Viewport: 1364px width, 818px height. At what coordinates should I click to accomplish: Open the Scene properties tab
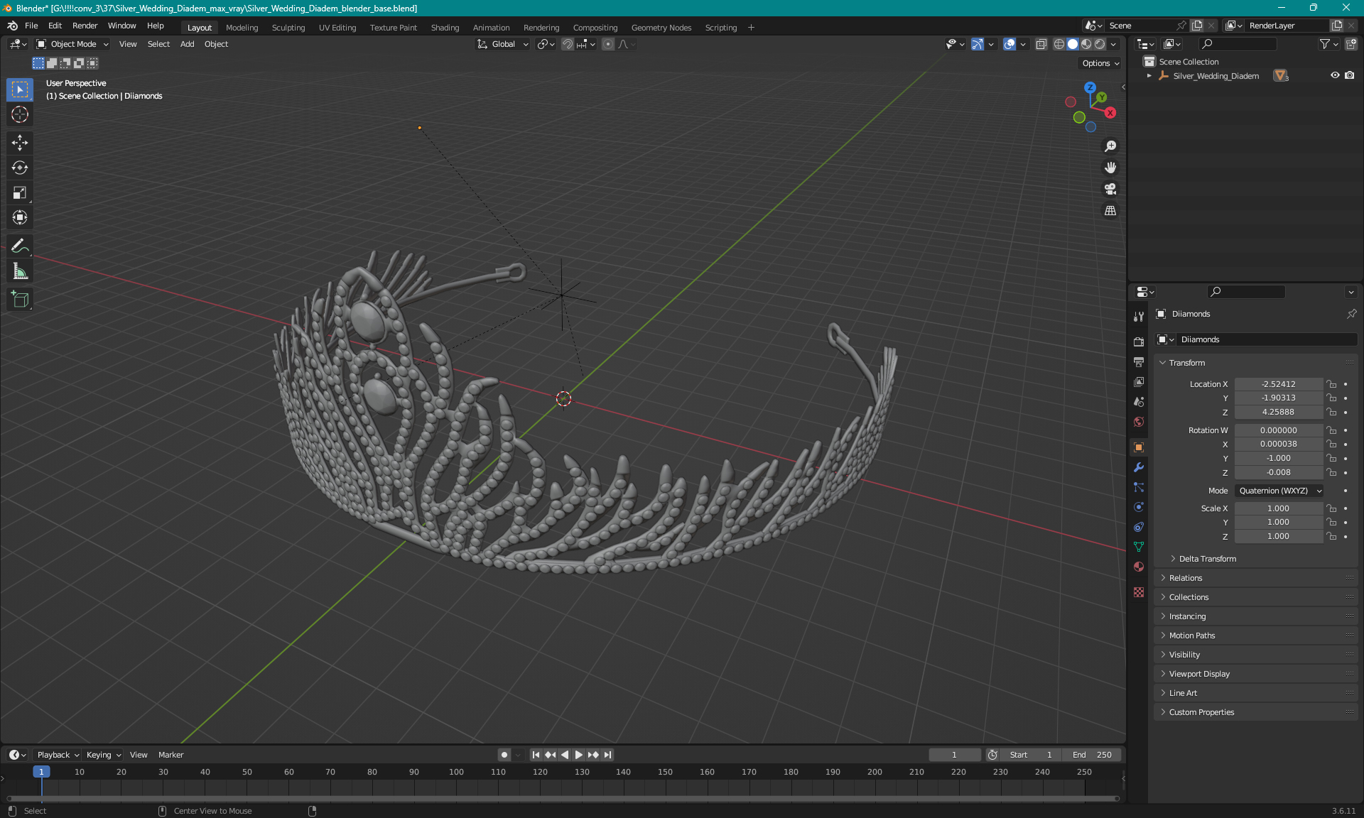tap(1139, 401)
